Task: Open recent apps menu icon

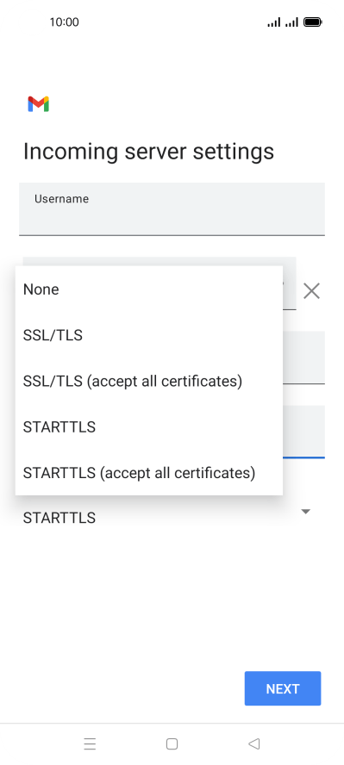Action: click(90, 743)
